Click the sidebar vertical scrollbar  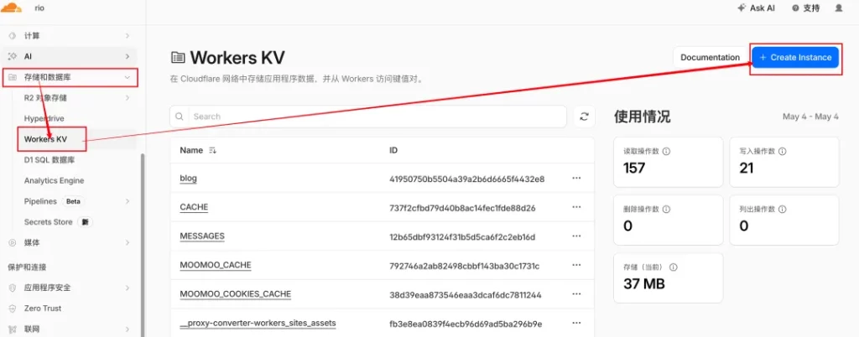143,245
